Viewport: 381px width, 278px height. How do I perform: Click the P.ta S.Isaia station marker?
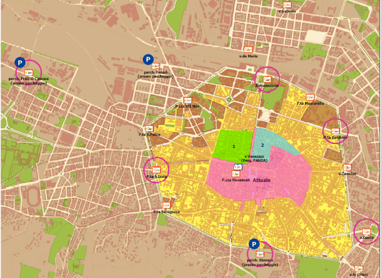coord(156,170)
